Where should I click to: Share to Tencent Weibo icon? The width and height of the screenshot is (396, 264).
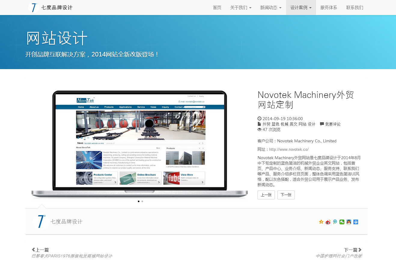click(335, 222)
